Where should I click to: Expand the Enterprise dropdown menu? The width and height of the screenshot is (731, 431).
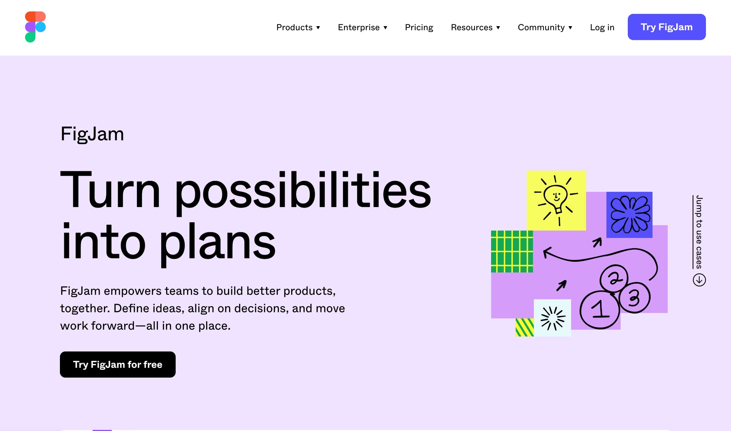[x=363, y=27]
